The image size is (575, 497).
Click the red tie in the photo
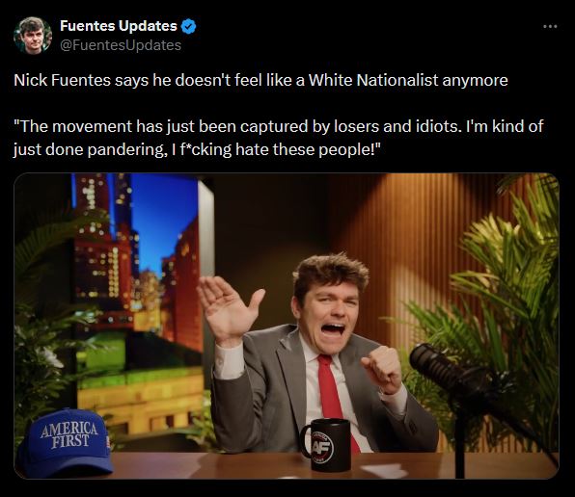(334, 397)
